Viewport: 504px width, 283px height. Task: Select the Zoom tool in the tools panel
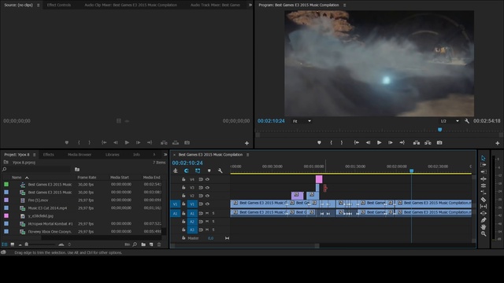(x=484, y=234)
